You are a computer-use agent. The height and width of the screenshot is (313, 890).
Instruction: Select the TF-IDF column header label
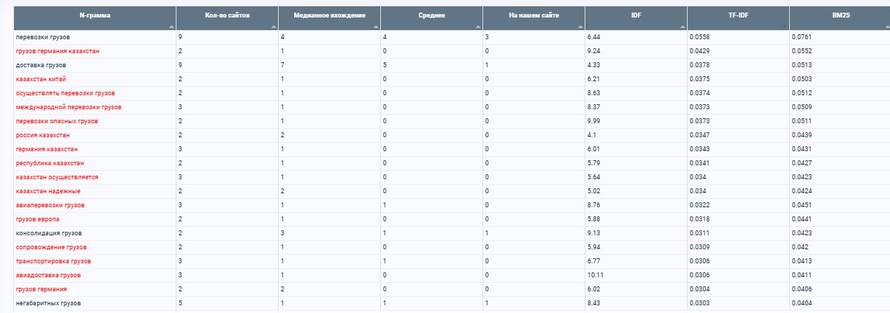[x=738, y=15]
